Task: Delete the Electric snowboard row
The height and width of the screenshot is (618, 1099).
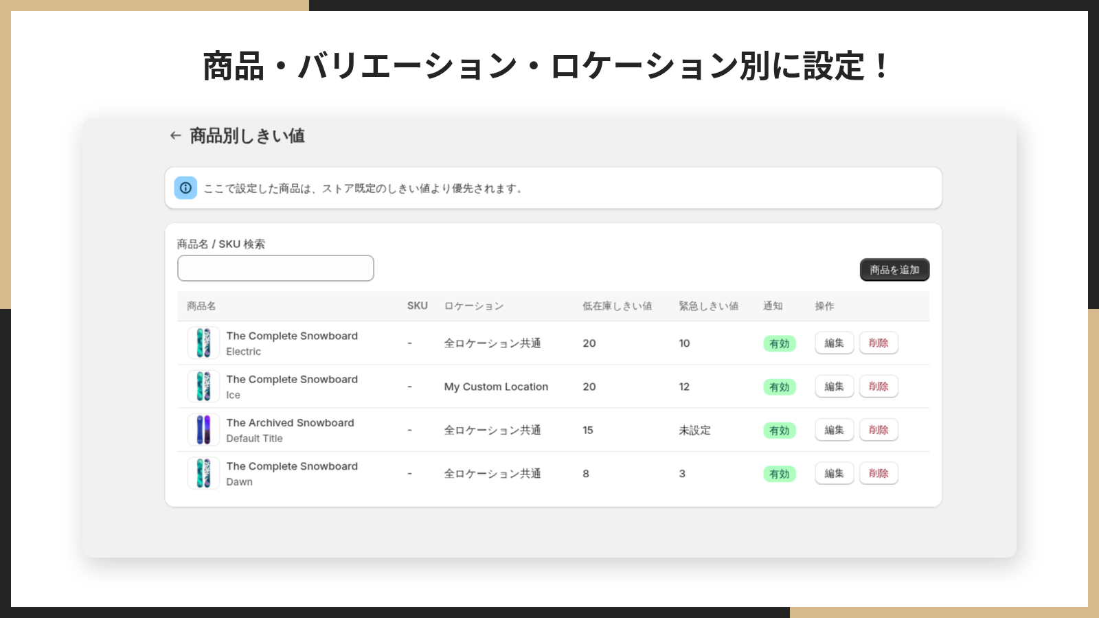Action: (879, 343)
